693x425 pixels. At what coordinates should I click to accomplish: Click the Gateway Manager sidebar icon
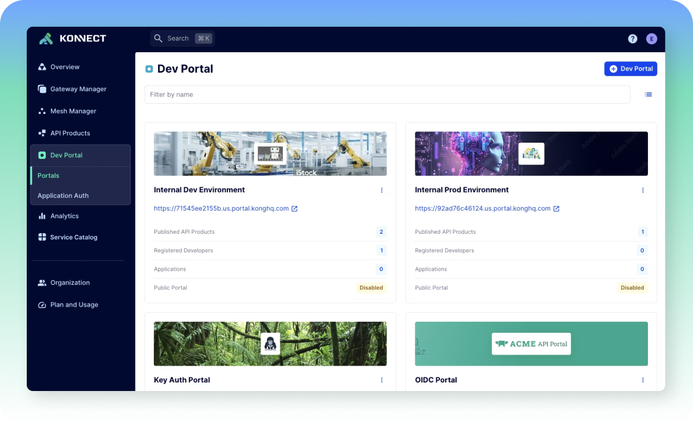42,89
